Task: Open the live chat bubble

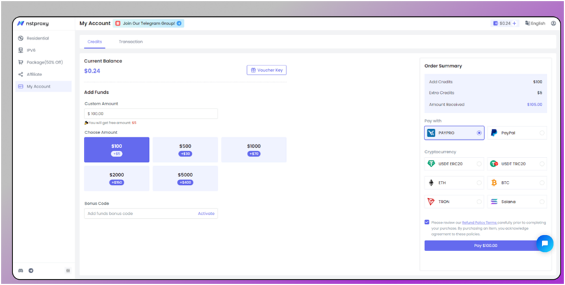Action: 545,243
